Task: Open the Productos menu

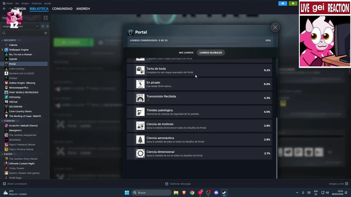Action: pos(36,3)
